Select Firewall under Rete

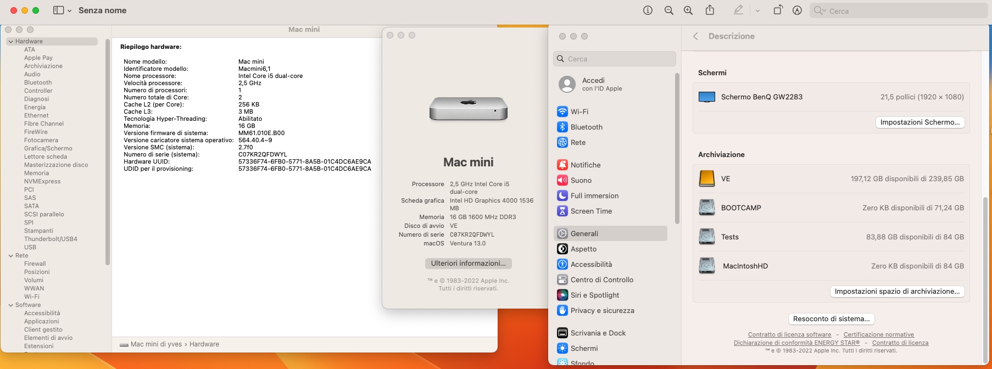coord(35,264)
